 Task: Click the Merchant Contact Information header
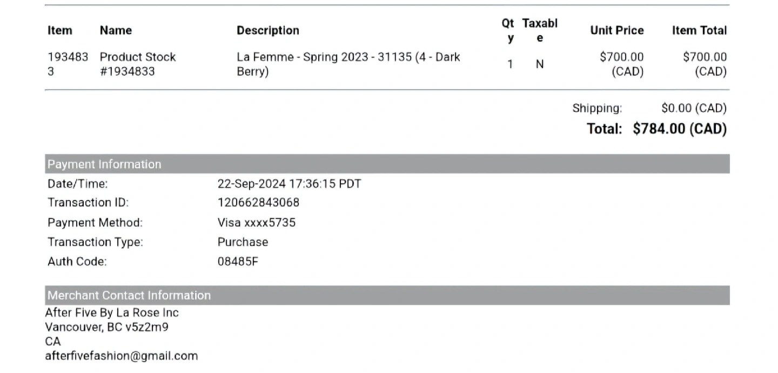129,295
